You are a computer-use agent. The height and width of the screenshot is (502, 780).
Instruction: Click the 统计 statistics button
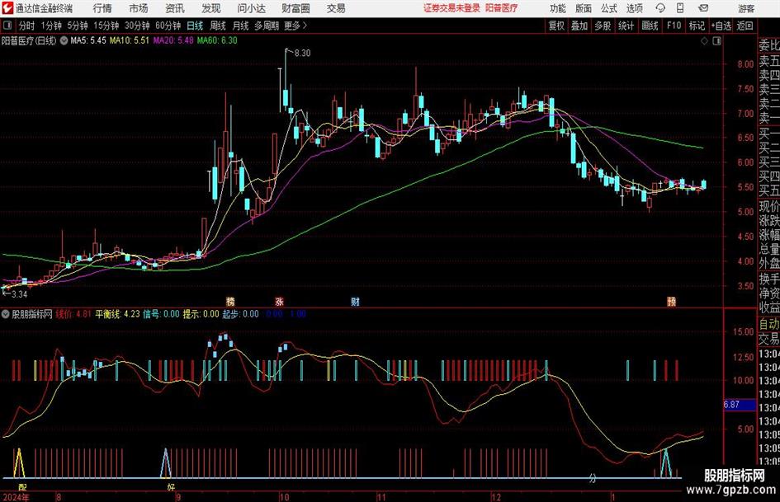pyautogui.click(x=626, y=26)
